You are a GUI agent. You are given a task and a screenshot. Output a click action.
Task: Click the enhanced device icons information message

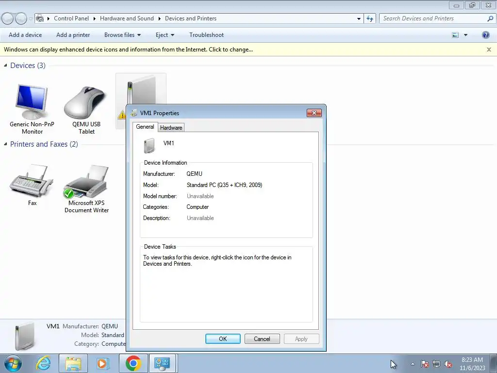coord(128,50)
